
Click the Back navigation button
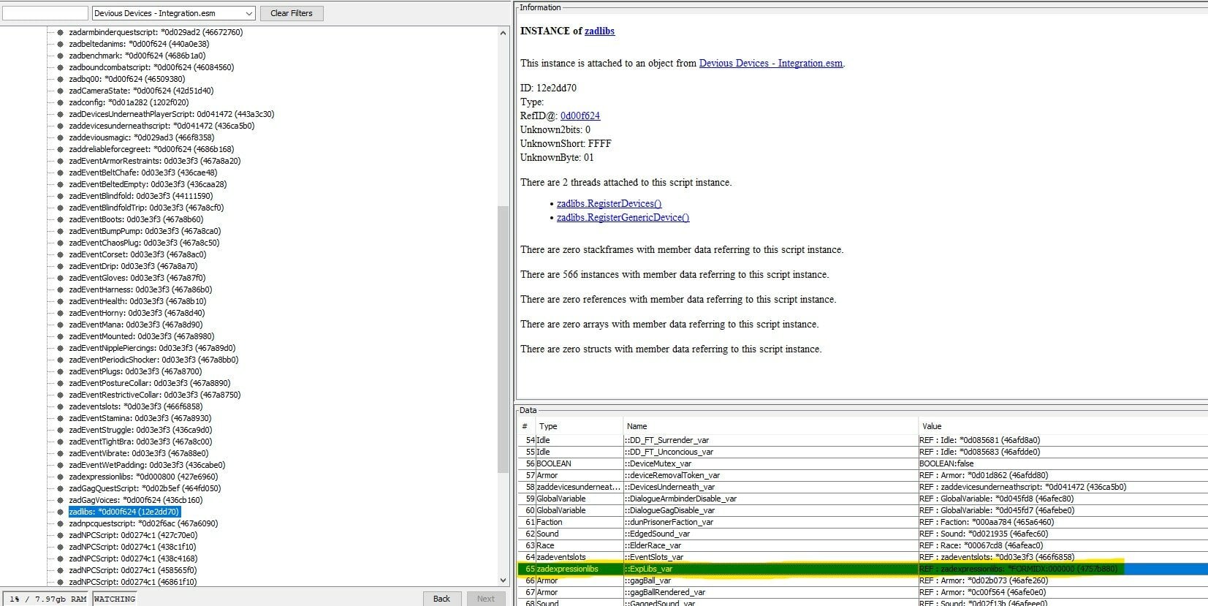[x=441, y=599]
